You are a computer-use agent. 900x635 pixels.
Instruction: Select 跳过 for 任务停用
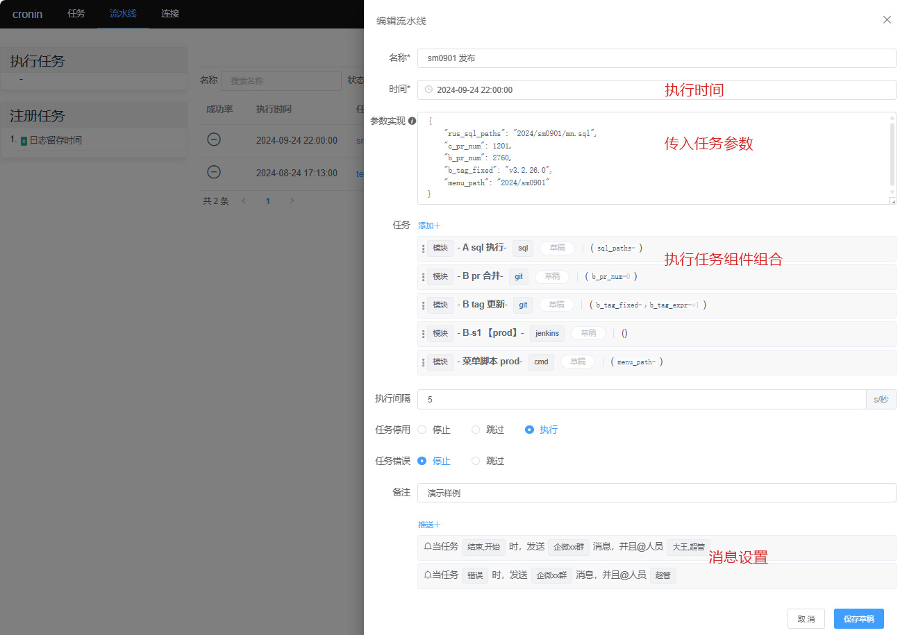tap(488, 430)
